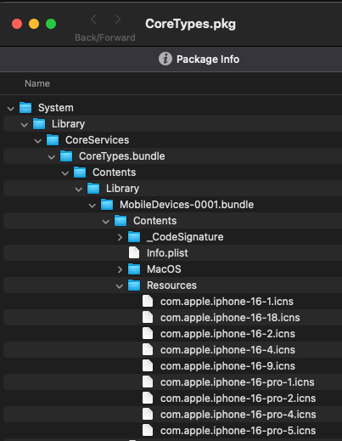Select file name com.apple.iphone-16-18.icns
Image resolution: width=342 pixels, height=441 pixels.
[230, 318]
